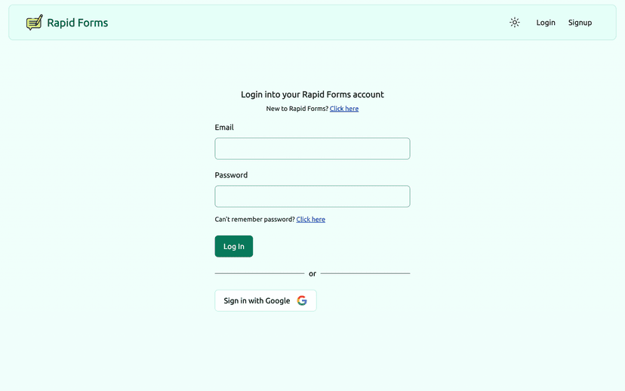The image size is (625, 391).
Task: Focus the Password input field
Action: tap(312, 196)
